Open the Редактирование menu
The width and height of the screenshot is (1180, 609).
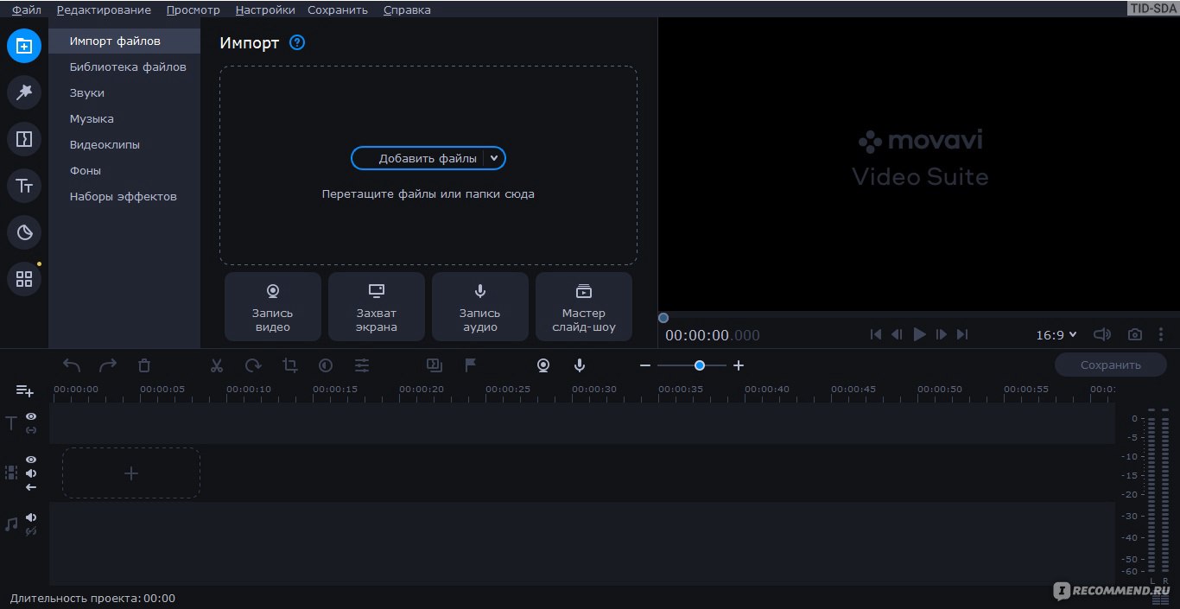pos(104,10)
